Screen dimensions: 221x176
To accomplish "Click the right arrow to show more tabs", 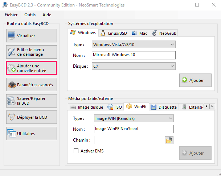I will coord(212,106).
